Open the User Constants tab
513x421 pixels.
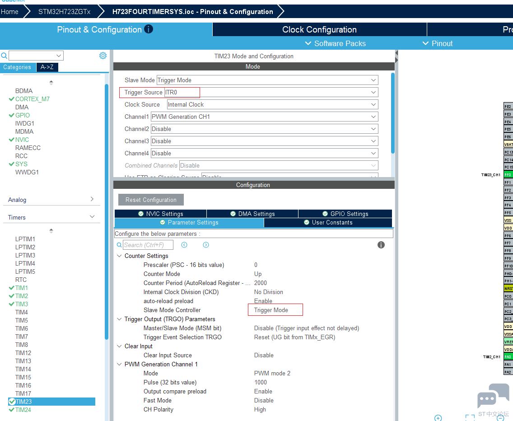pos(328,223)
